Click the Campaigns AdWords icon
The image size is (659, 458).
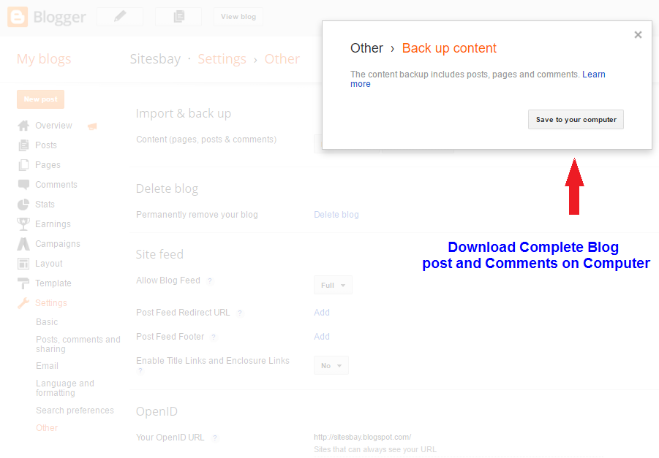23,244
